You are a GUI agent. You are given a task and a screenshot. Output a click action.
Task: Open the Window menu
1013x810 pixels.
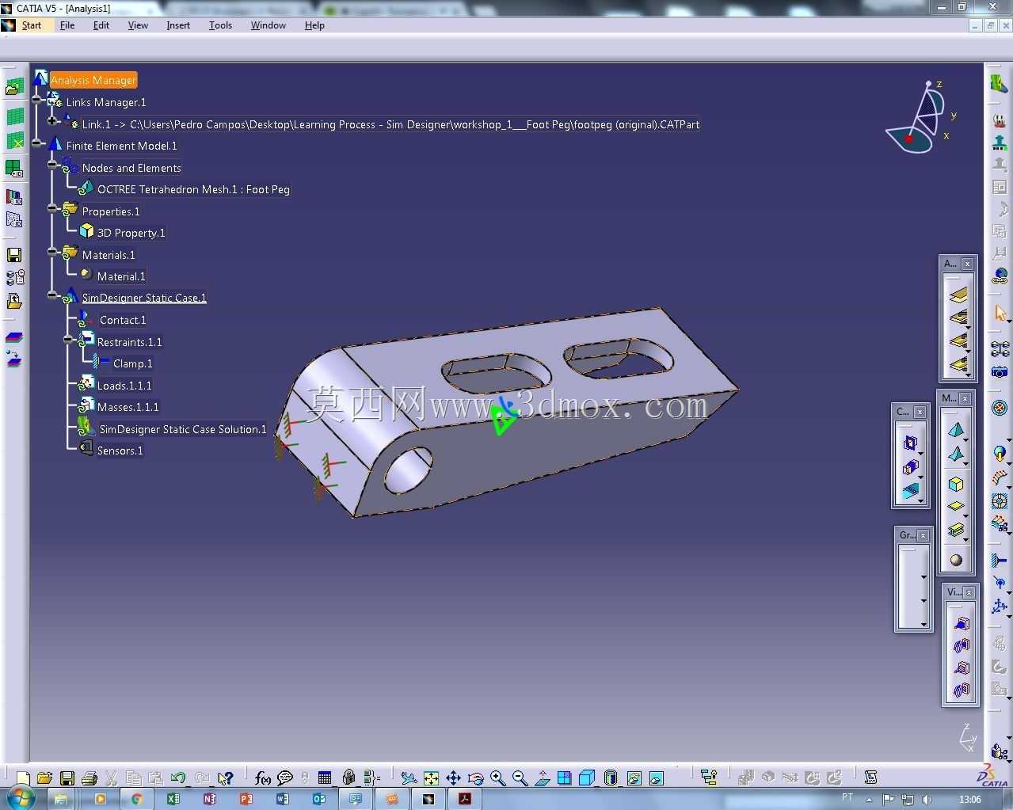[x=268, y=25]
